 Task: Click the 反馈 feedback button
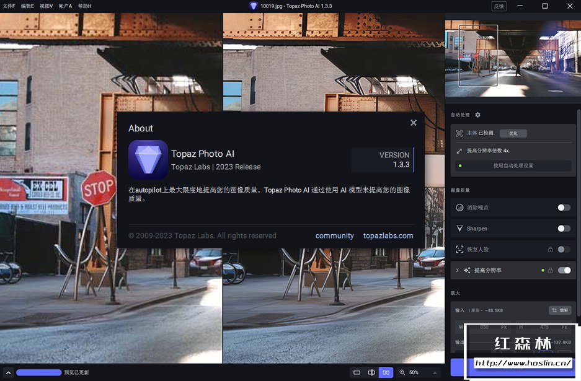(x=499, y=6)
